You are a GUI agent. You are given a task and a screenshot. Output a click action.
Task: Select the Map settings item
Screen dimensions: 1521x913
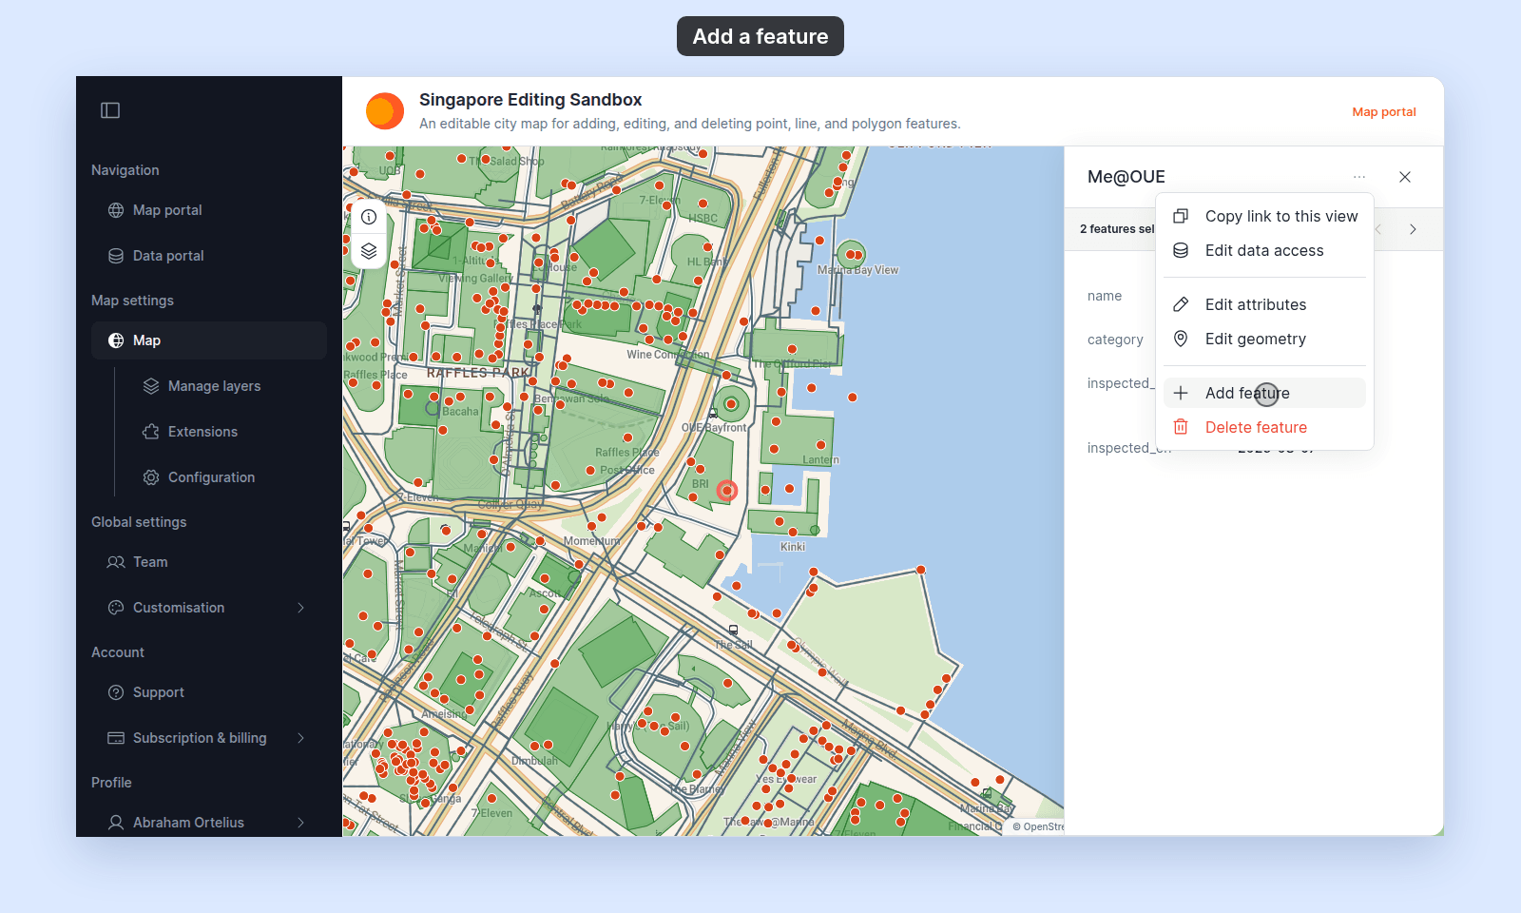209,340
